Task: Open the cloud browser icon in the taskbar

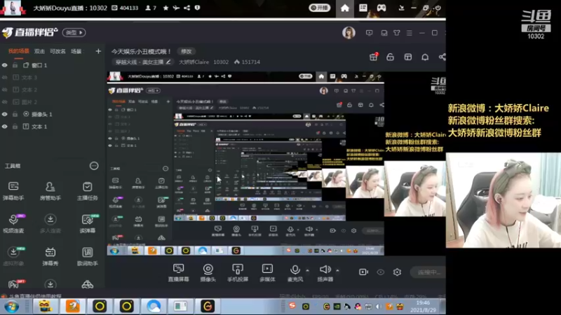Action: 154,306
